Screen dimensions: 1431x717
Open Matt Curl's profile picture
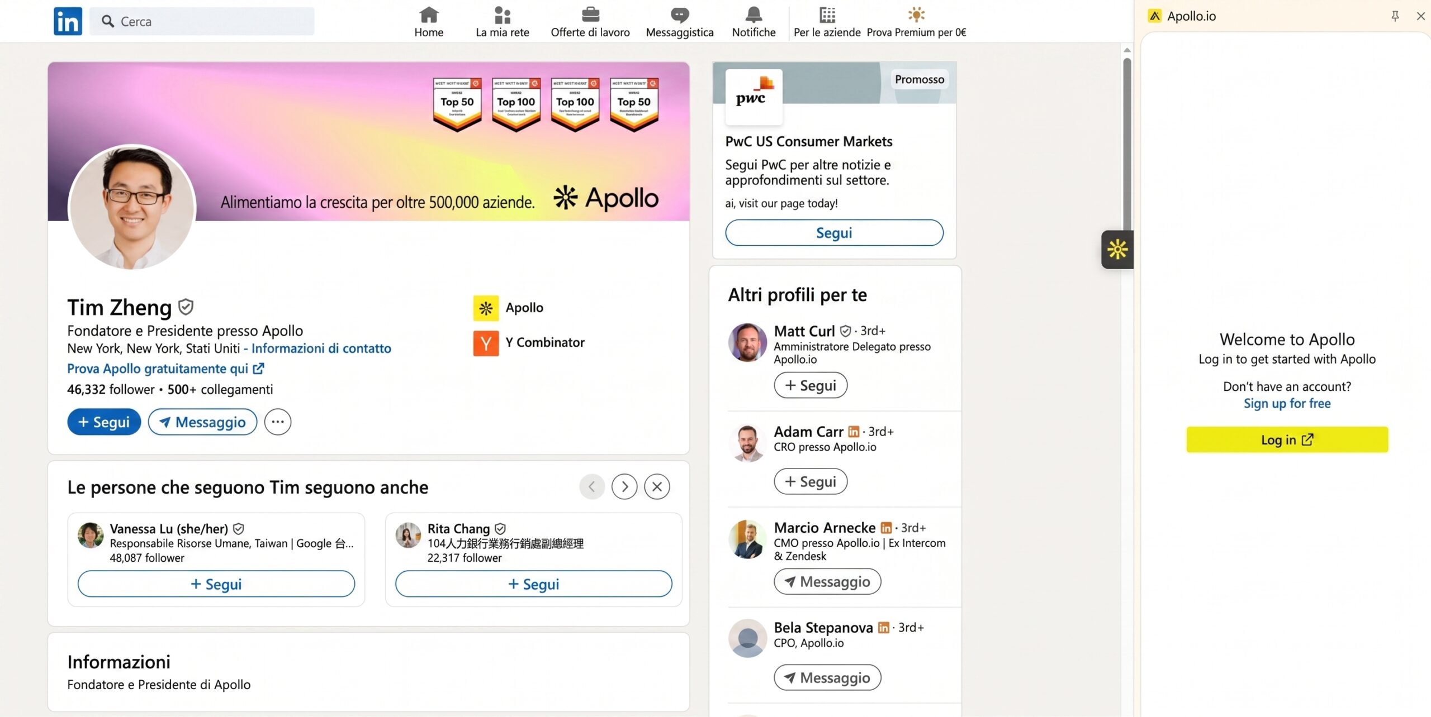click(x=747, y=342)
